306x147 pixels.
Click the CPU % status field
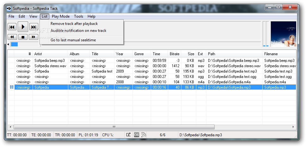pyautogui.click(x=108, y=135)
